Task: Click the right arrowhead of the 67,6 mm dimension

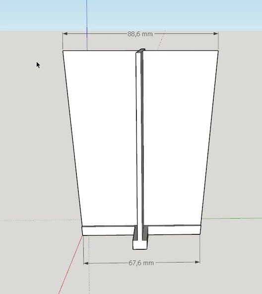Action: click(x=197, y=262)
